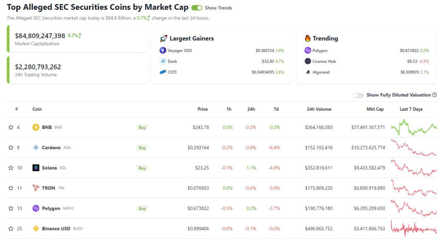This screenshot has width=444, height=239.
Task: Open the Polygon MATIC coin link
Action: (x=51, y=209)
